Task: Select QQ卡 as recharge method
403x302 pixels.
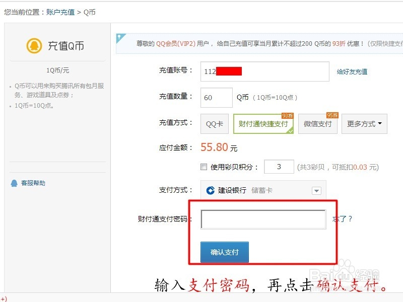Action: pos(214,124)
